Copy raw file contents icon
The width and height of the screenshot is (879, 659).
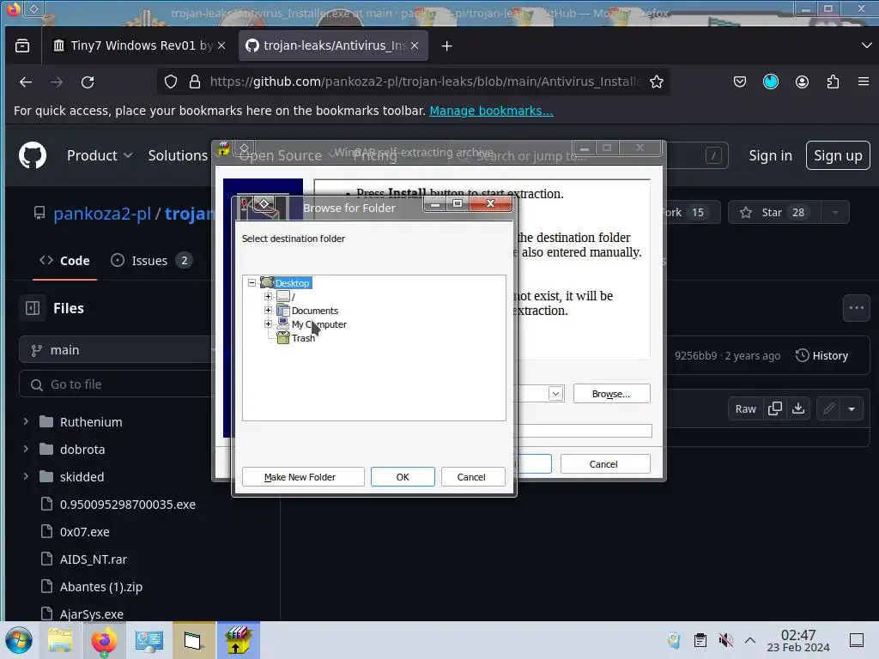point(775,408)
